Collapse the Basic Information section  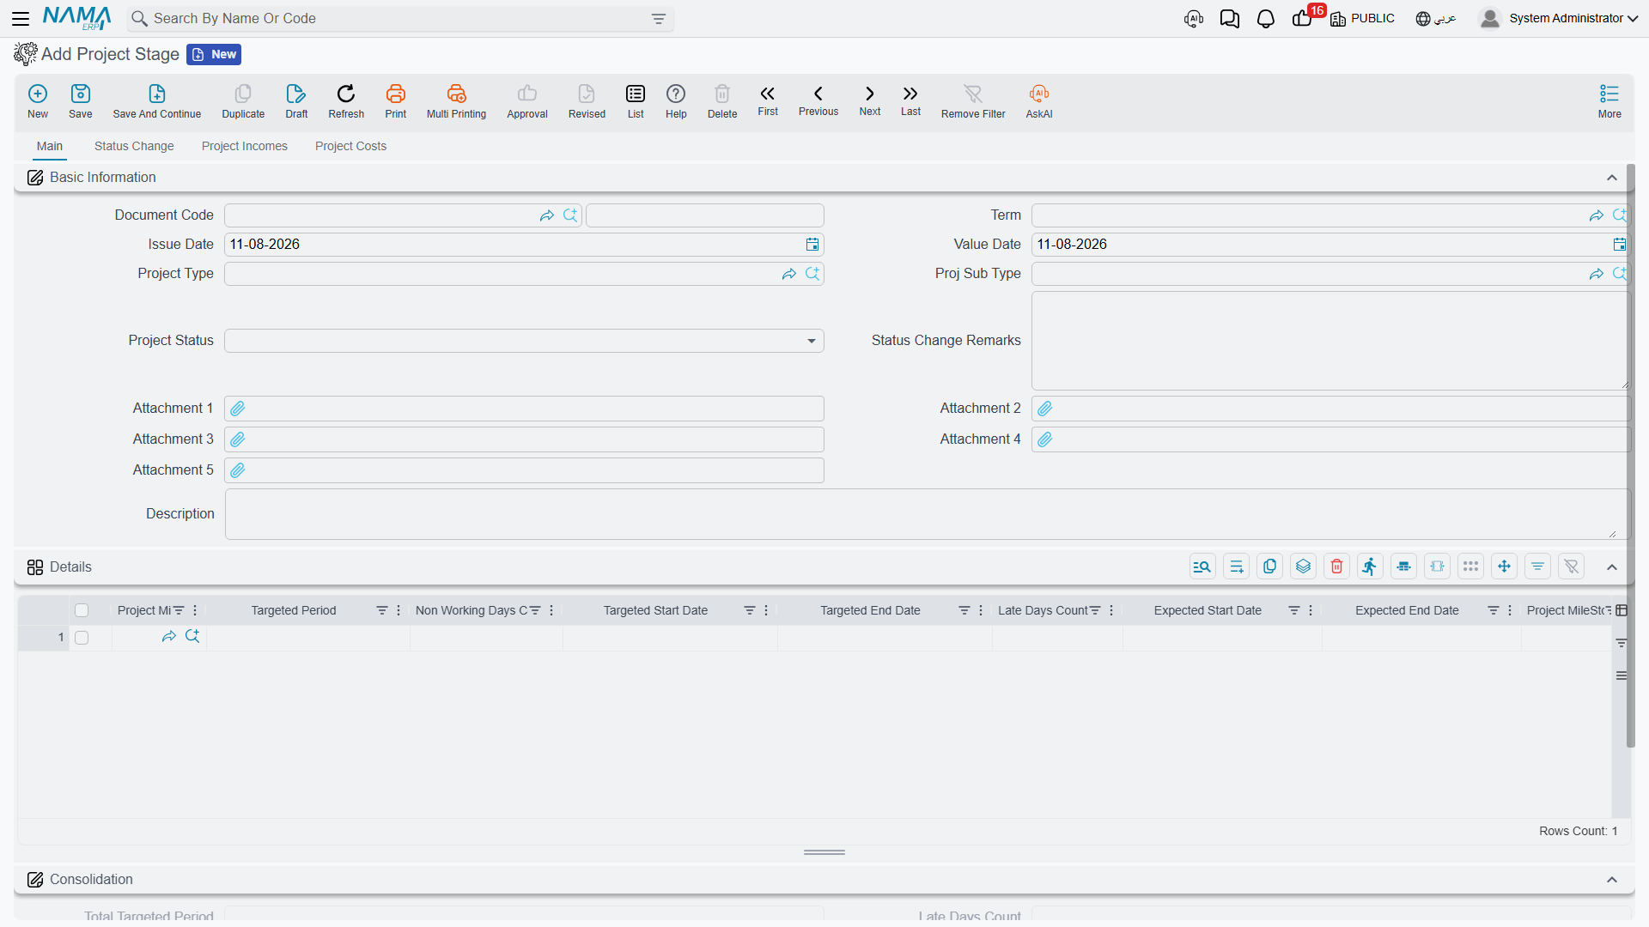click(1612, 178)
